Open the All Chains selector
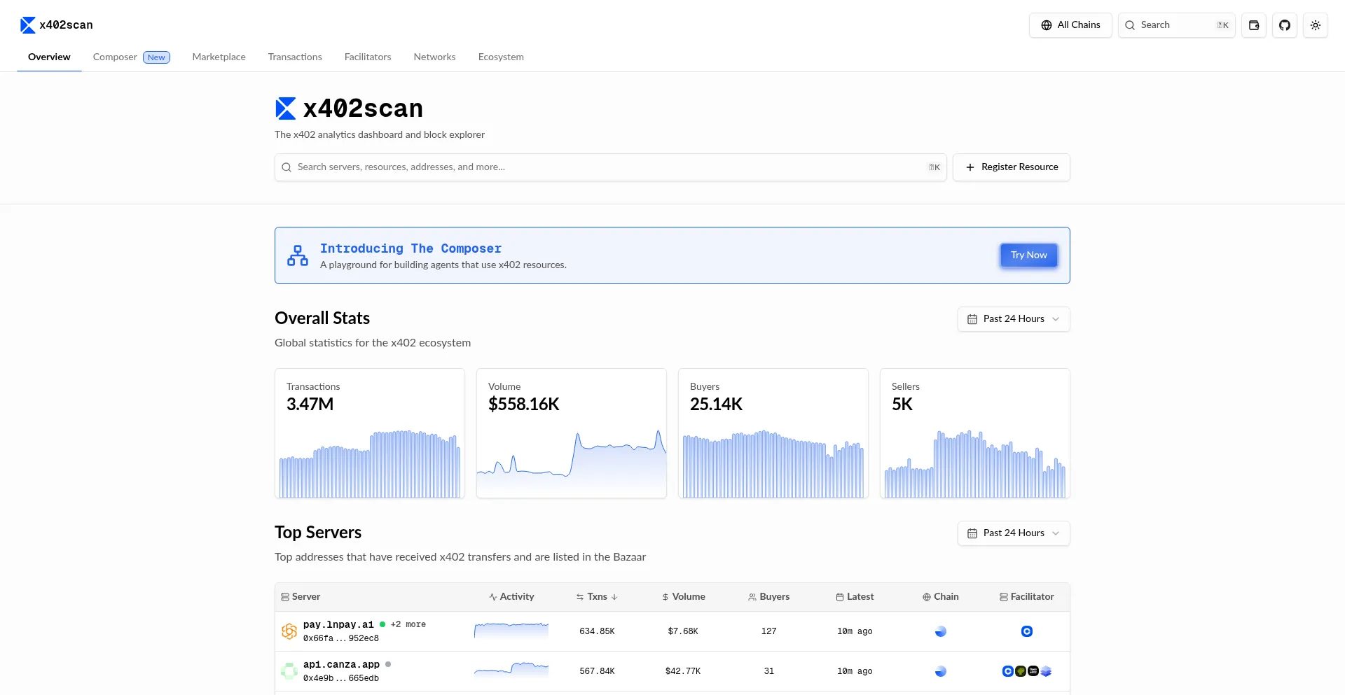Image resolution: width=1345 pixels, height=695 pixels. 1070,25
